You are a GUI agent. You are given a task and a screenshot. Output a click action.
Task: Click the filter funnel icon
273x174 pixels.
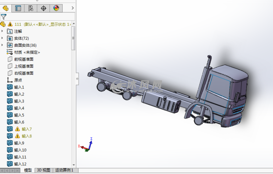(x=4, y=17)
